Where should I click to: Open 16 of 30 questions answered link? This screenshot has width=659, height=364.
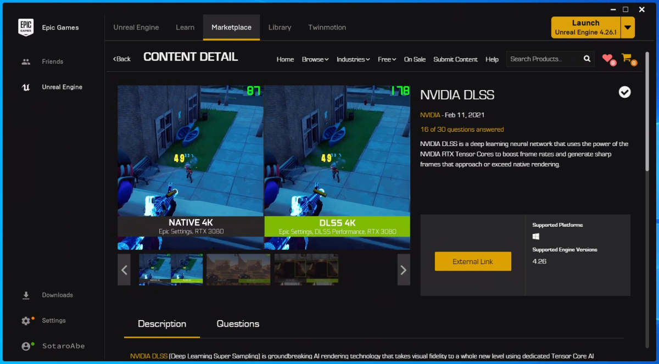462,130
